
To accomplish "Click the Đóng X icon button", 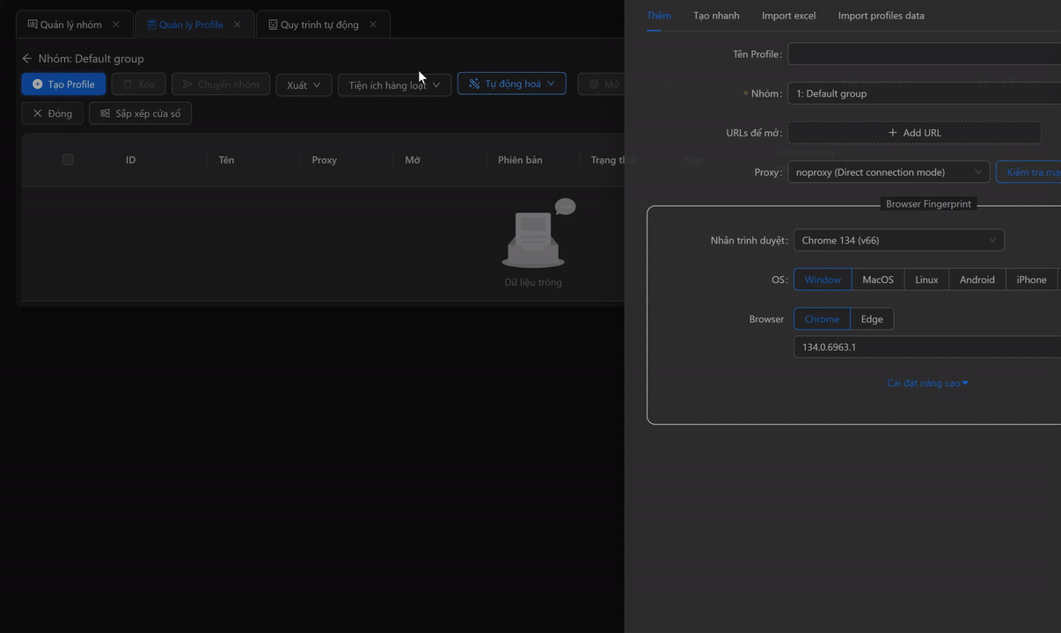I will [x=38, y=113].
